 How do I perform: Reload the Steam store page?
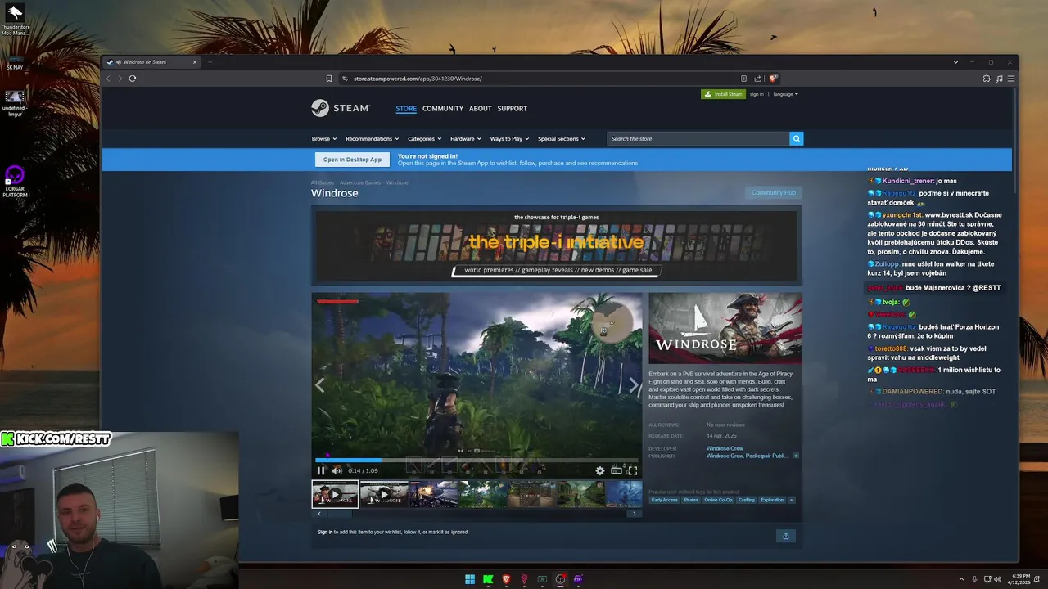click(132, 79)
